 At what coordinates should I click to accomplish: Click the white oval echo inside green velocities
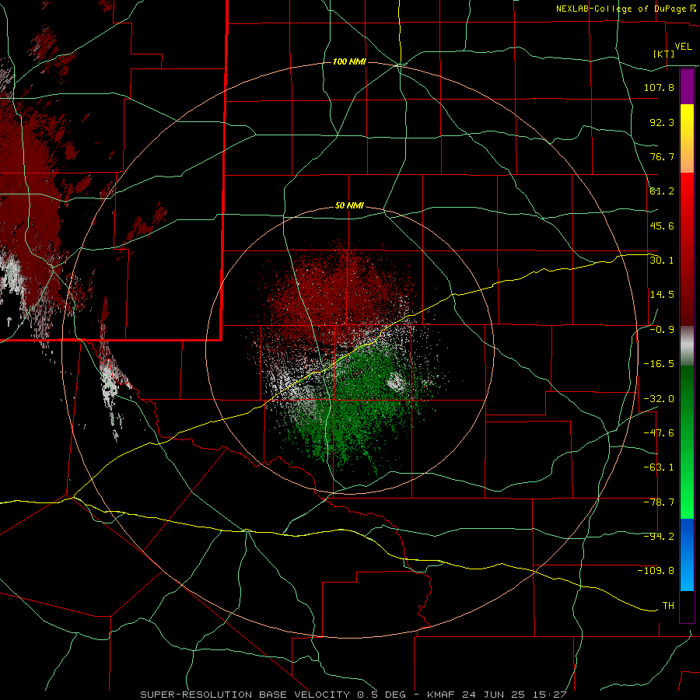(x=396, y=382)
